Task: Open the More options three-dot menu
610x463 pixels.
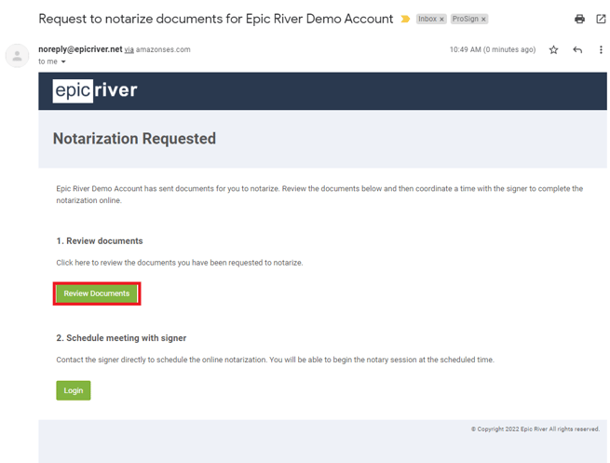Action: point(601,49)
